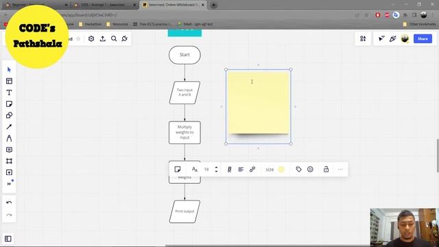This screenshot has width=439, height=247.
Task: Select the Comment tool
Action: pyautogui.click(x=9, y=150)
